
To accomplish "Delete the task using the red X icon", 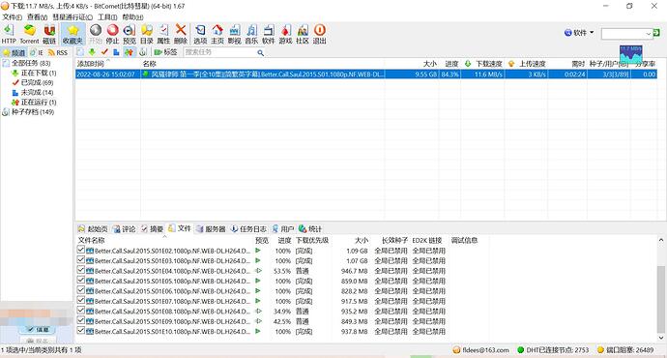I will (x=181, y=34).
